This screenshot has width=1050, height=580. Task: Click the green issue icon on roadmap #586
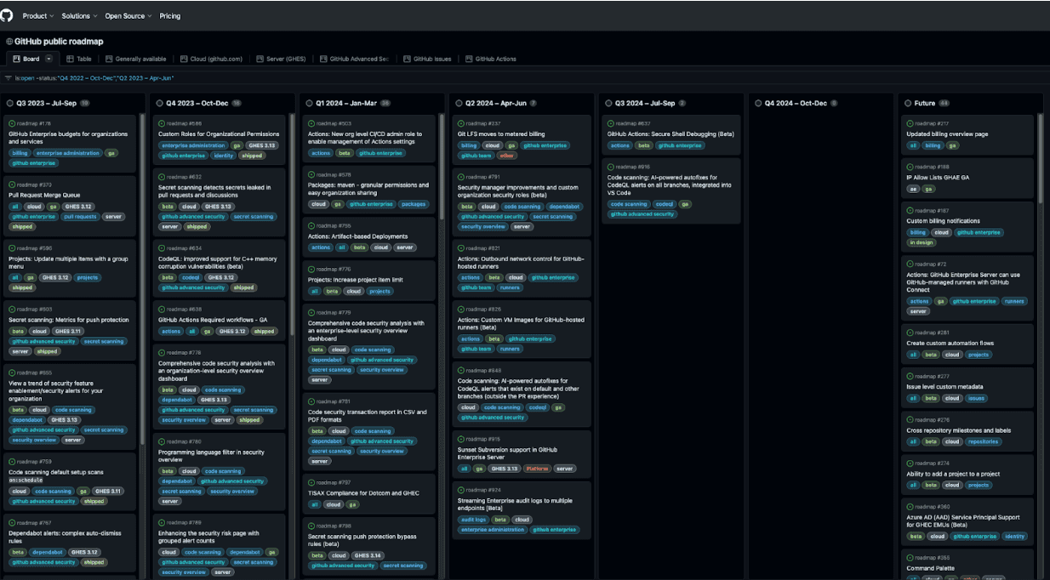click(x=160, y=122)
